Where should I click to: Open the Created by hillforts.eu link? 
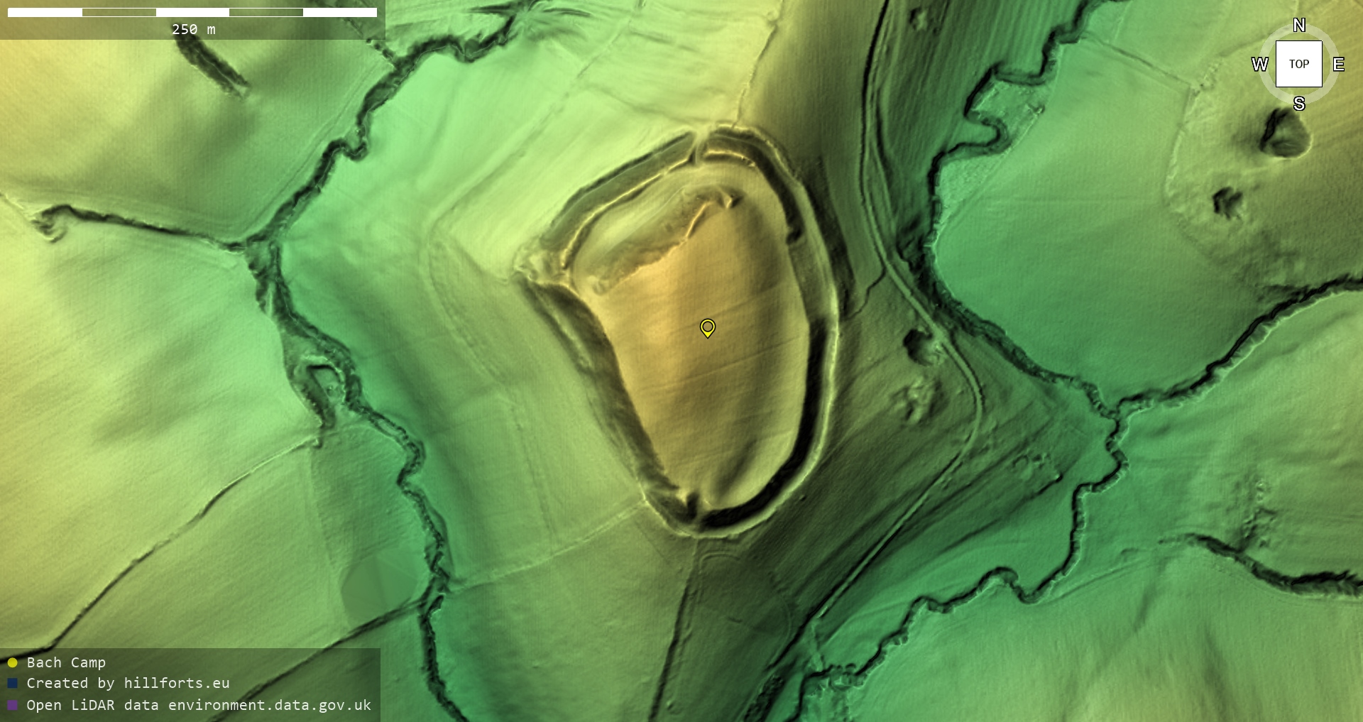click(128, 683)
